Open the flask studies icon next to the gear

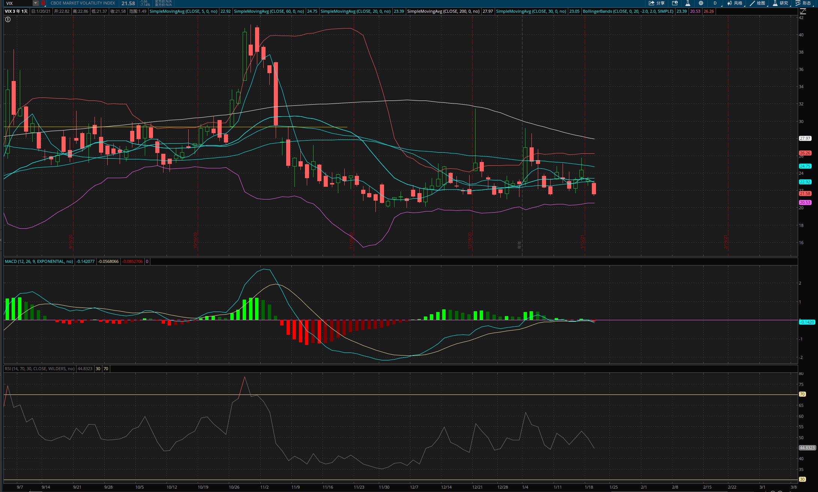pos(688,3)
